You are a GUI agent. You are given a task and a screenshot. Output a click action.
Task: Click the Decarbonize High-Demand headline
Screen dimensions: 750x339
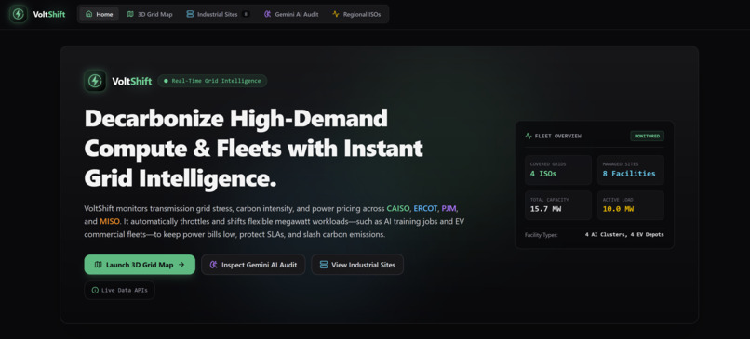253,148
